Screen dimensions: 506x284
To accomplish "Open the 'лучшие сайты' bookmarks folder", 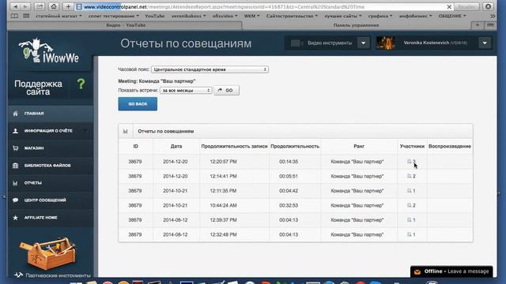I will [343, 16].
